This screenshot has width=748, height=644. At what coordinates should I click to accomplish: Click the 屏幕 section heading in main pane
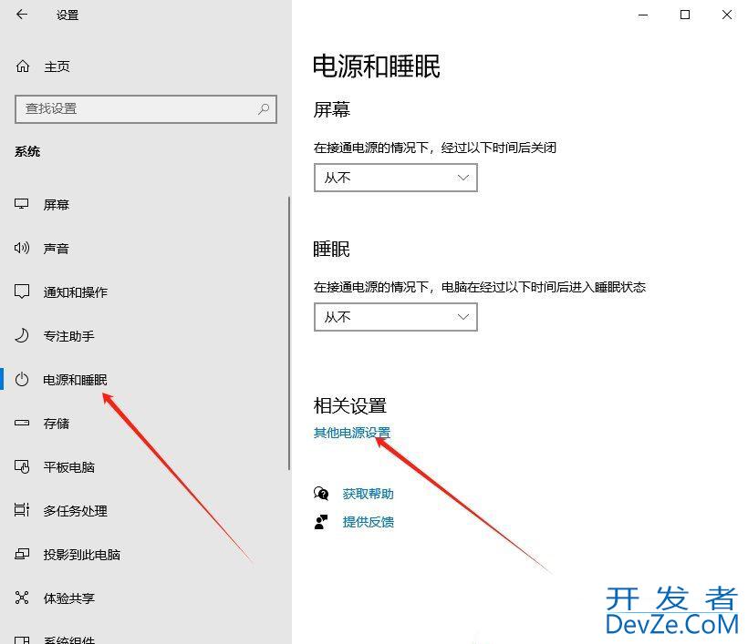pos(331,109)
